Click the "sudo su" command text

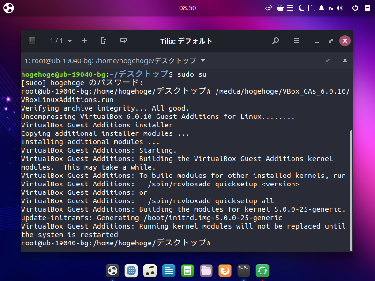tap(192, 74)
